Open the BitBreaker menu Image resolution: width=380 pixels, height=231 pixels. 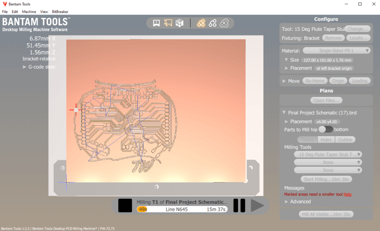click(x=60, y=12)
